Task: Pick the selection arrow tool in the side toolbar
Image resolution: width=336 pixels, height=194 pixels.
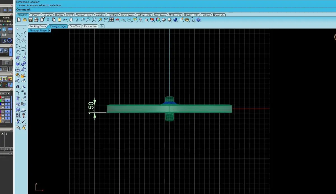Action: coord(18,29)
